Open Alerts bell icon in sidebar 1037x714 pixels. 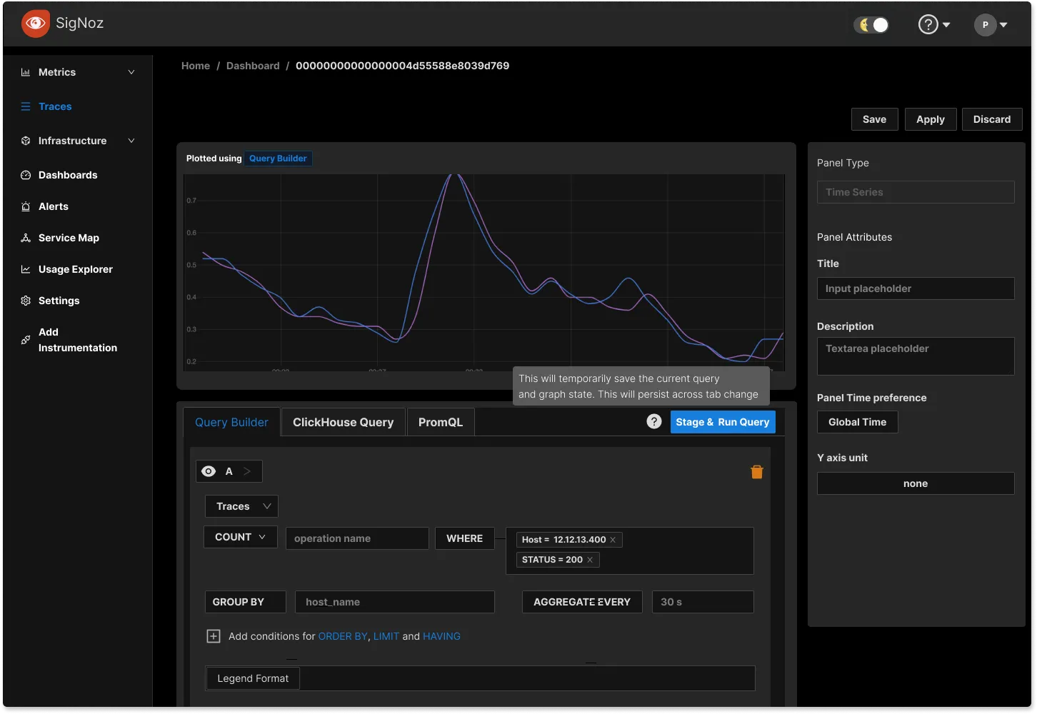pyautogui.click(x=26, y=206)
